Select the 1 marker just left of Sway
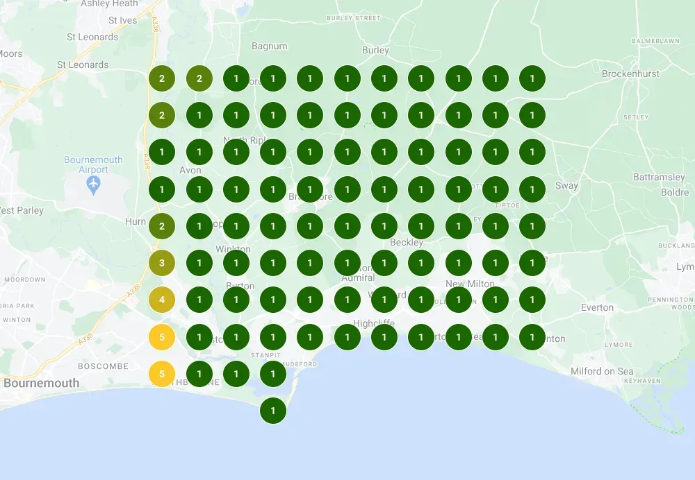Image resolution: width=695 pixels, height=480 pixels. [532, 189]
